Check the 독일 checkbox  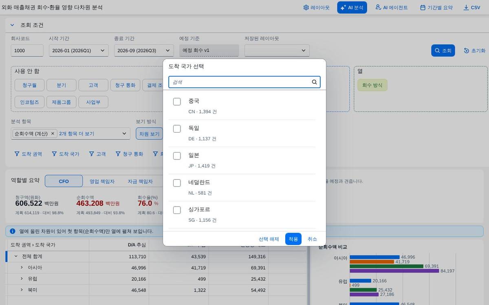click(177, 129)
